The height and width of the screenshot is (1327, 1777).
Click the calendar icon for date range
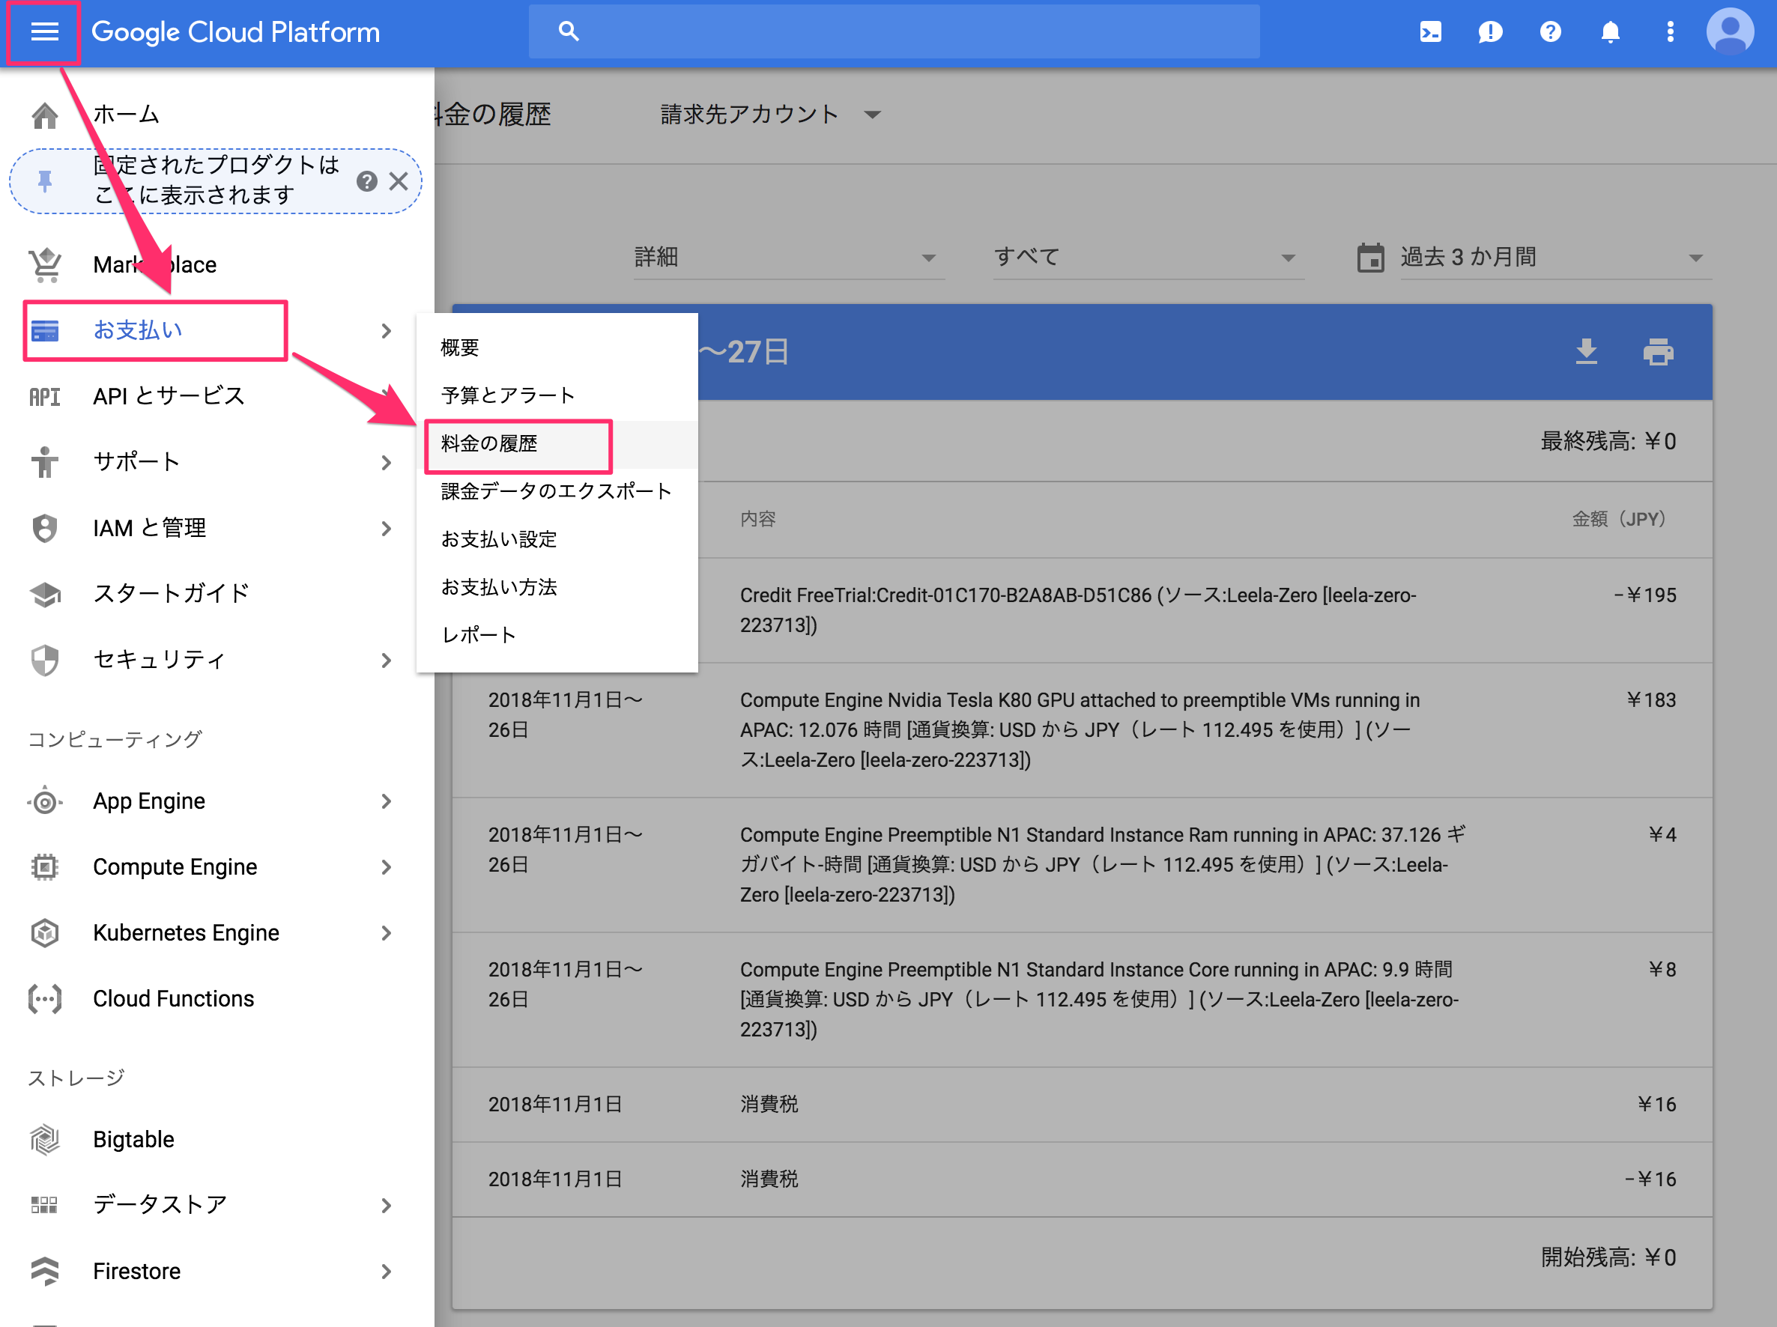pos(1370,258)
